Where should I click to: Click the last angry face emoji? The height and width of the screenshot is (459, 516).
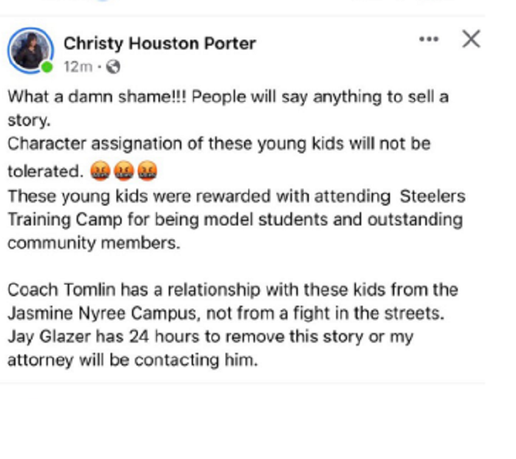pyautogui.click(x=147, y=172)
